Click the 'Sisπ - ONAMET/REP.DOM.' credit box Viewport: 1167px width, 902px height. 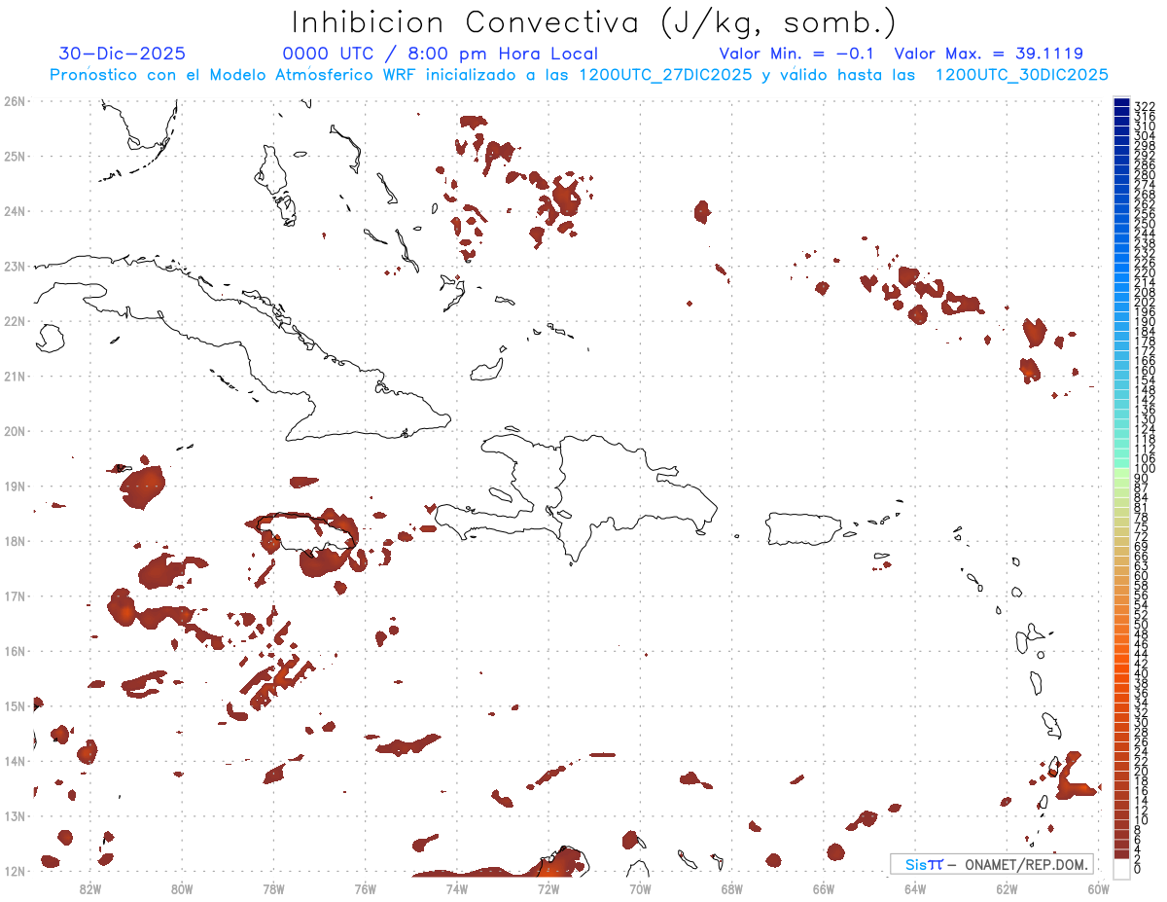pos(991,864)
